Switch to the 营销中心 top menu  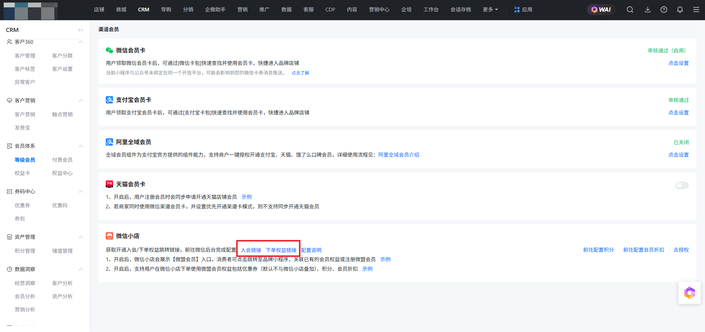pos(379,10)
